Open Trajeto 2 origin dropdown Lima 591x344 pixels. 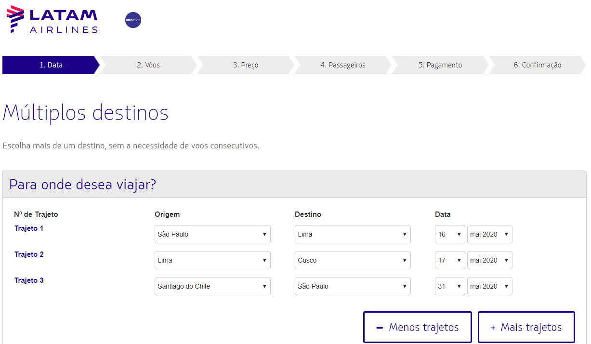point(212,260)
